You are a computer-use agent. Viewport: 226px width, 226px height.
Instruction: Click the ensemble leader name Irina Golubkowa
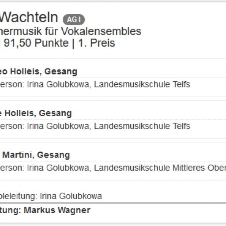71,196
